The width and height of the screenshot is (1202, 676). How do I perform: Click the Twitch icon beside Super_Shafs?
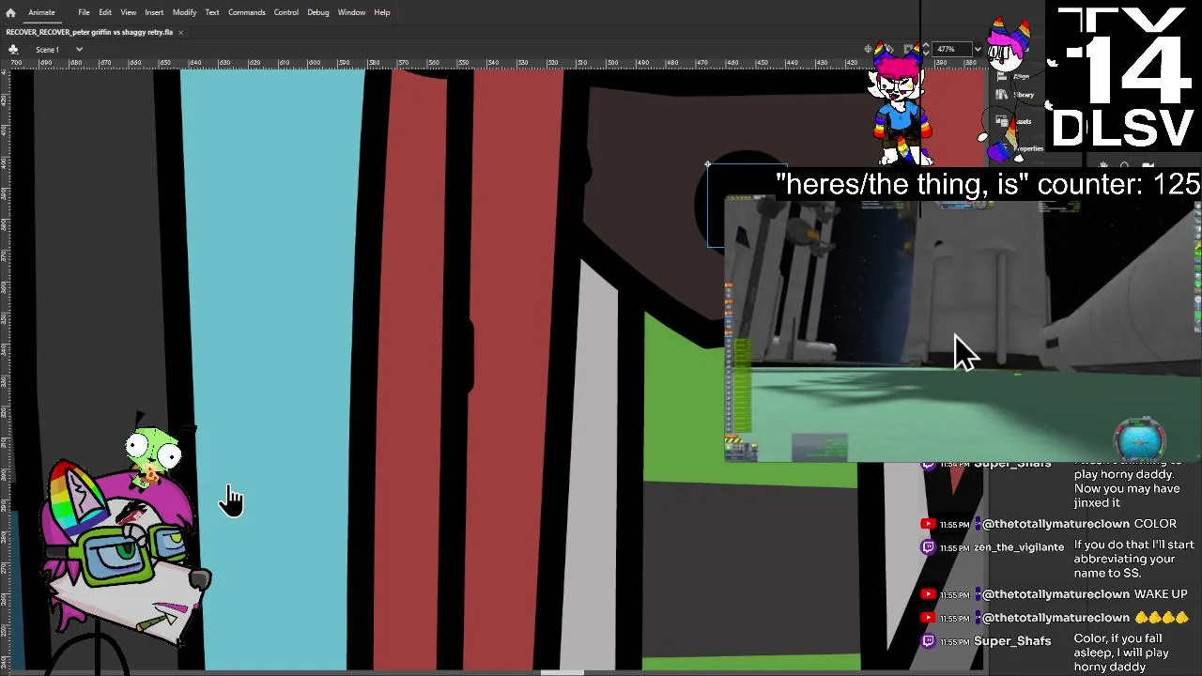tap(928, 641)
